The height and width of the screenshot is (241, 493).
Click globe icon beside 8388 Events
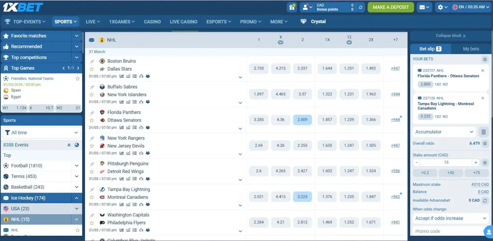pos(77,145)
